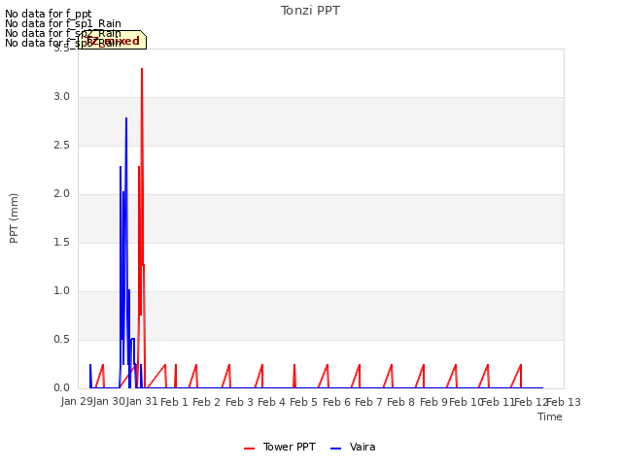Click the 1.0 y-axis tick label
This screenshot has height=466, width=622.
point(61,291)
